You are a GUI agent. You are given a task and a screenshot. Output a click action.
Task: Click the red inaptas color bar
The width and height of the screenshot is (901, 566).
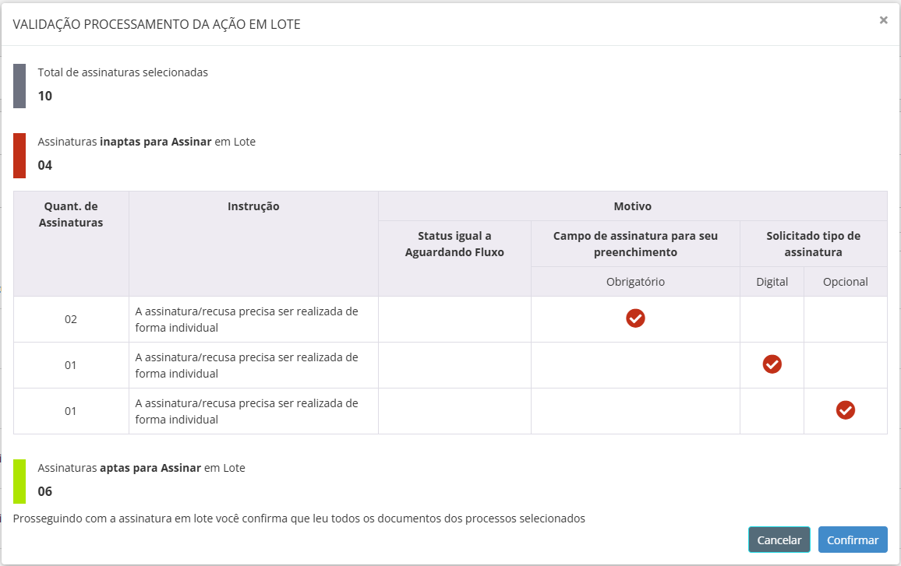point(19,155)
